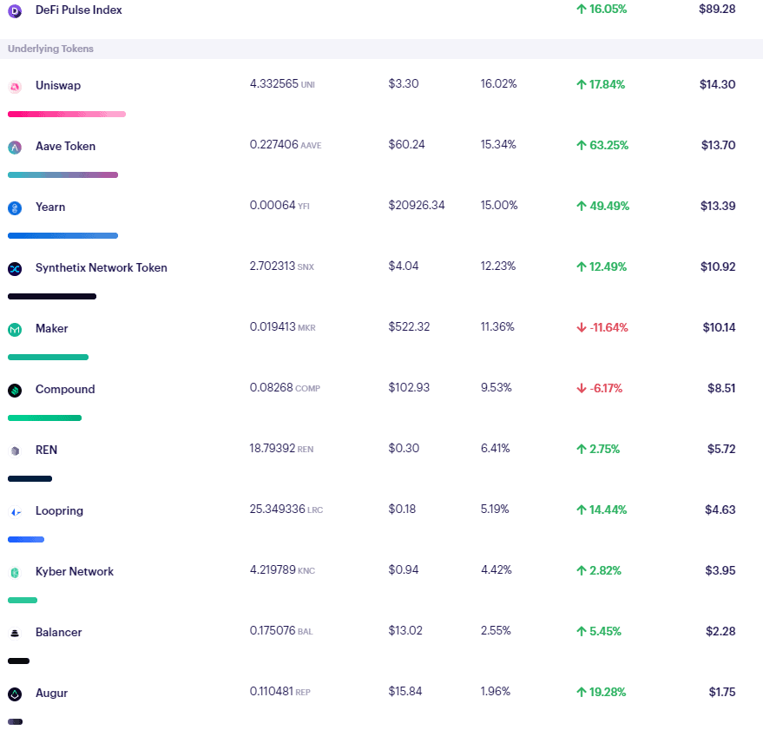Click the dark Synthetix allocation bar

pos(52,296)
